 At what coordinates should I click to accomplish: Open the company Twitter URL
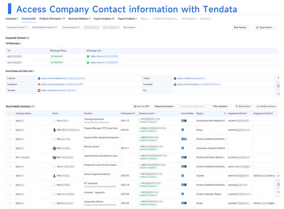coord(191,78)
